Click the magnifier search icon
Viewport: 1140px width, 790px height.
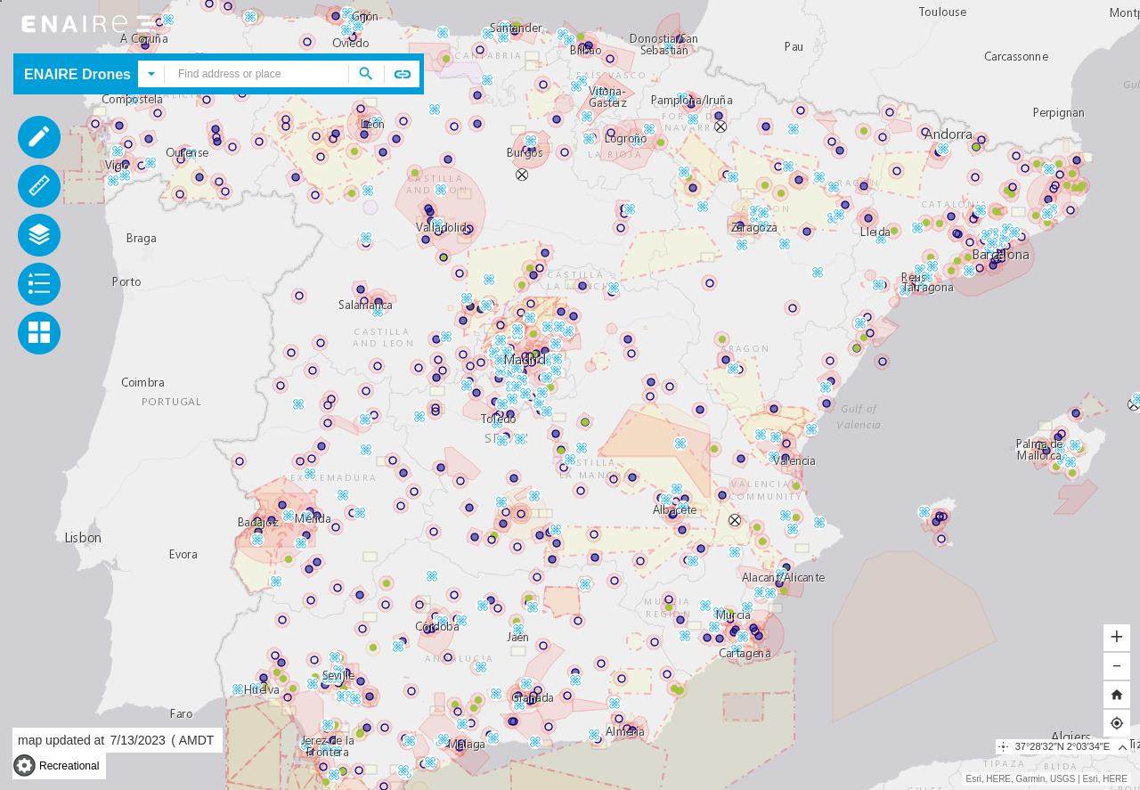(365, 74)
